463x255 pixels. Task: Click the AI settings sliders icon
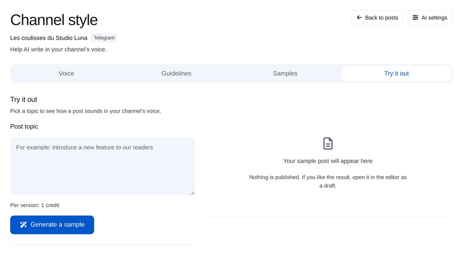point(415,18)
